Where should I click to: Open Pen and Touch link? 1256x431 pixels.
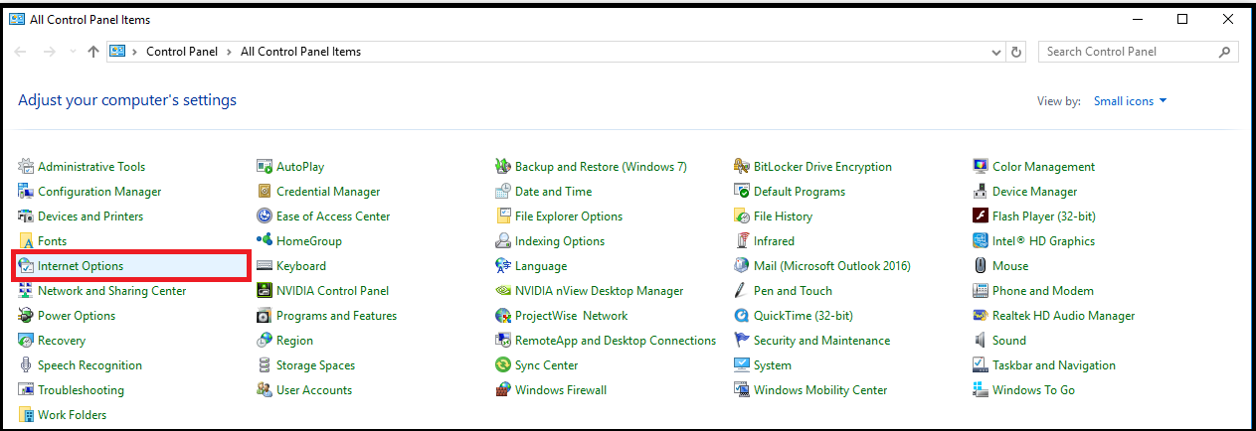coord(793,291)
